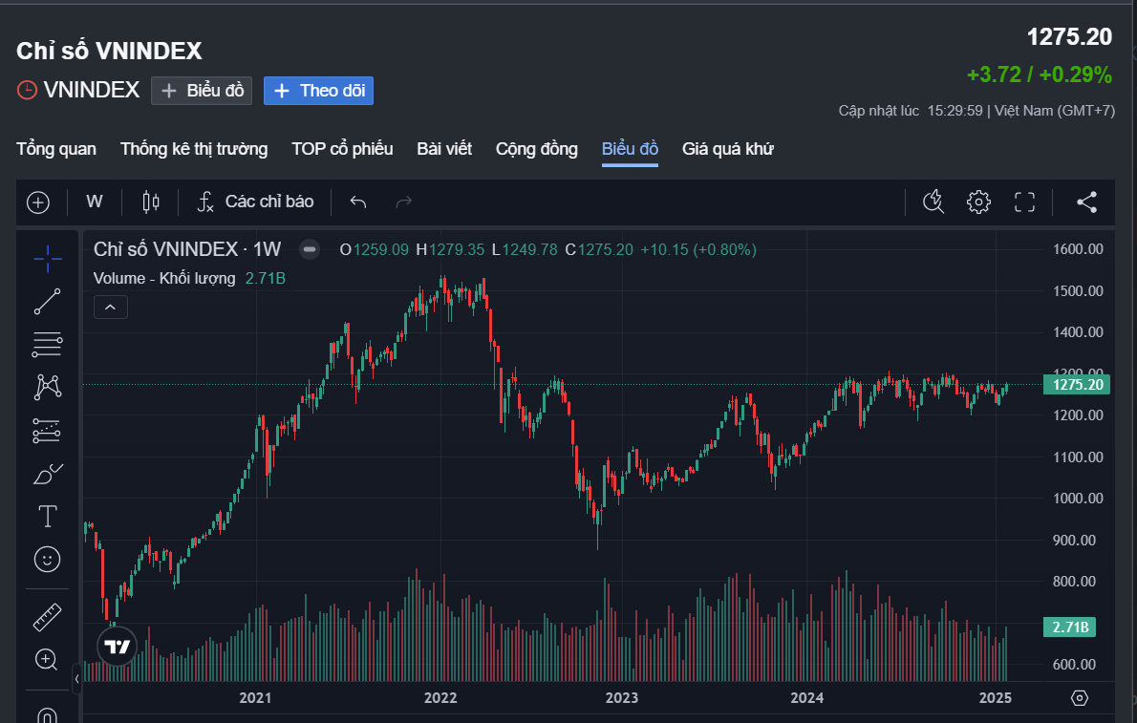Image resolution: width=1137 pixels, height=723 pixels.
Task: Open Các chỉ báo indicators panel
Action: point(255,202)
